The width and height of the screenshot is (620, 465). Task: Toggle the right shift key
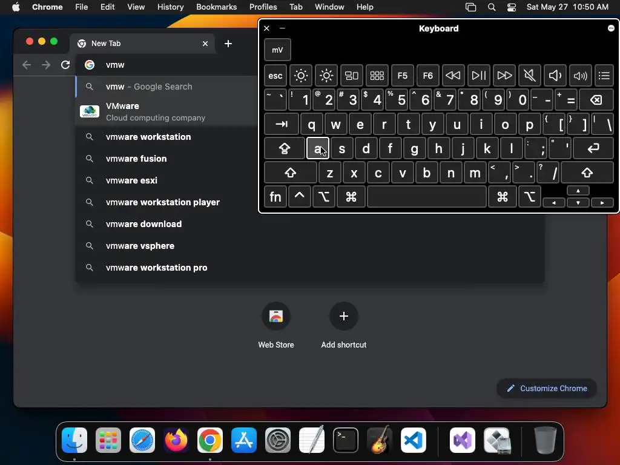[587, 173]
